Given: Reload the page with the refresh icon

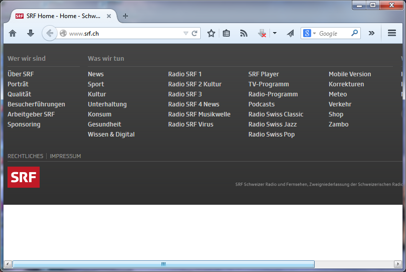Looking at the screenshot, I should pyautogui.click(x=194, y=34).
